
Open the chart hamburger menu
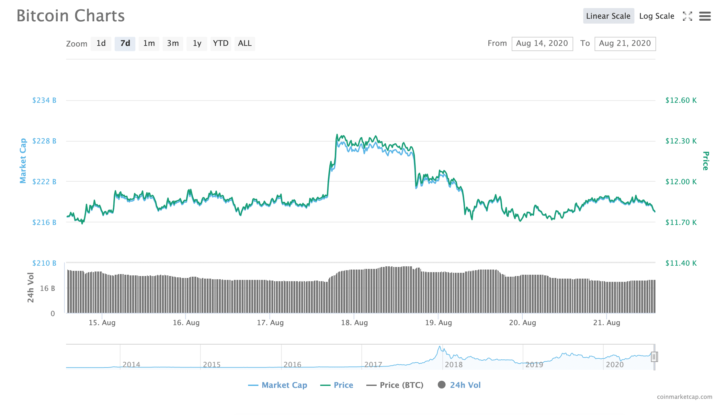[x=705, y=16]
